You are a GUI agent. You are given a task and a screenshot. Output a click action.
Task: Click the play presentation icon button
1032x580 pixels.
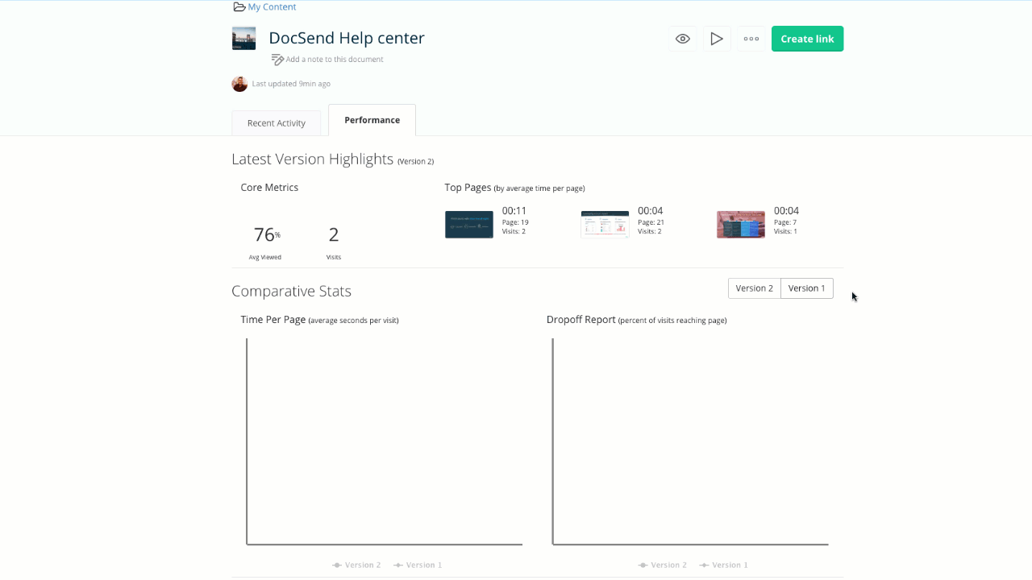717,39
